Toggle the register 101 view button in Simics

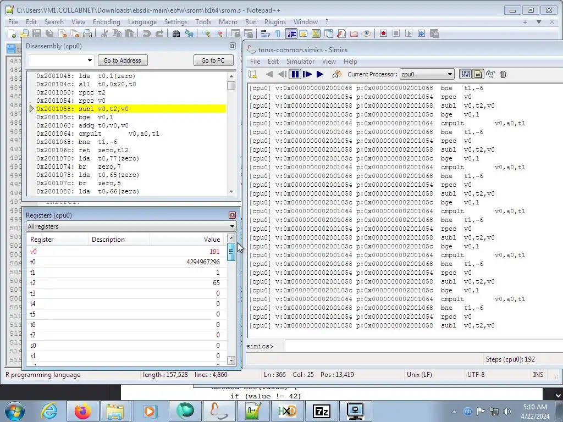pyautogui.click(x=478, y=74)
